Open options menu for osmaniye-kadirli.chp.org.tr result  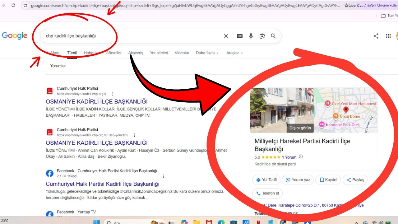[113, 94]
